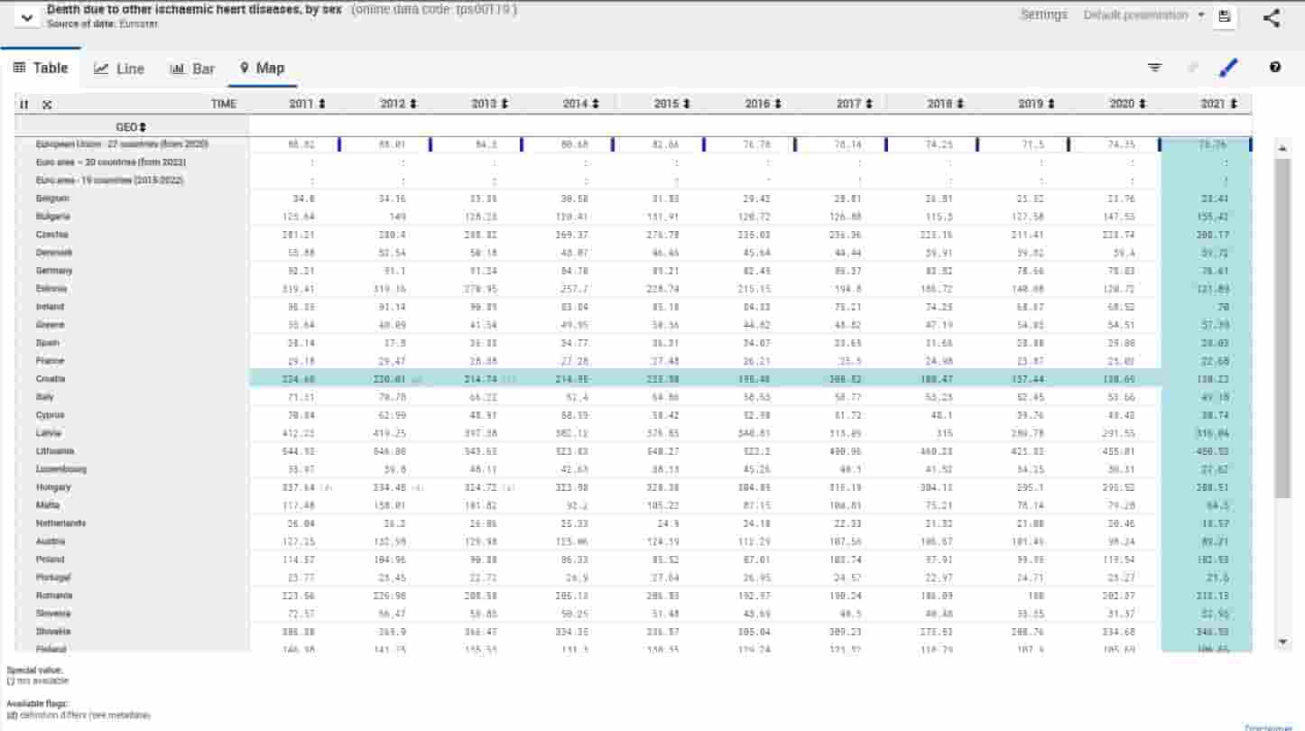Click the pause-style icon in table header
The width and height of the screenshot is (1305, 731).
click(x=24, y=105)
